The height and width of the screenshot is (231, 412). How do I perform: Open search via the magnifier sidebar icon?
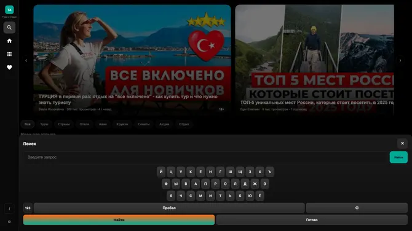coord(9,28)
